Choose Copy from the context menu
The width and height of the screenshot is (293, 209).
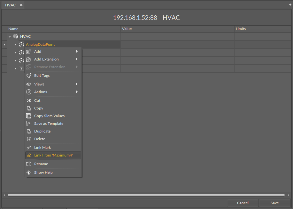tap(53, 108)
